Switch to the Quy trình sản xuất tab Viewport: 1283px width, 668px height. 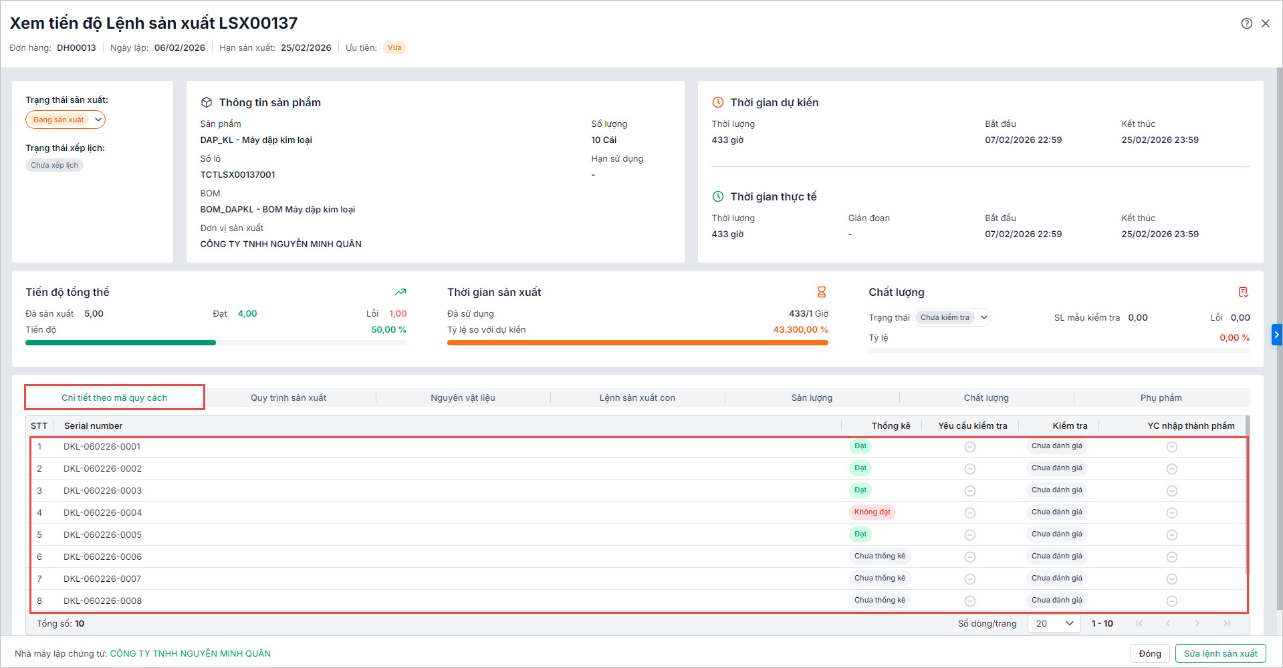click(x=288, y=397)
